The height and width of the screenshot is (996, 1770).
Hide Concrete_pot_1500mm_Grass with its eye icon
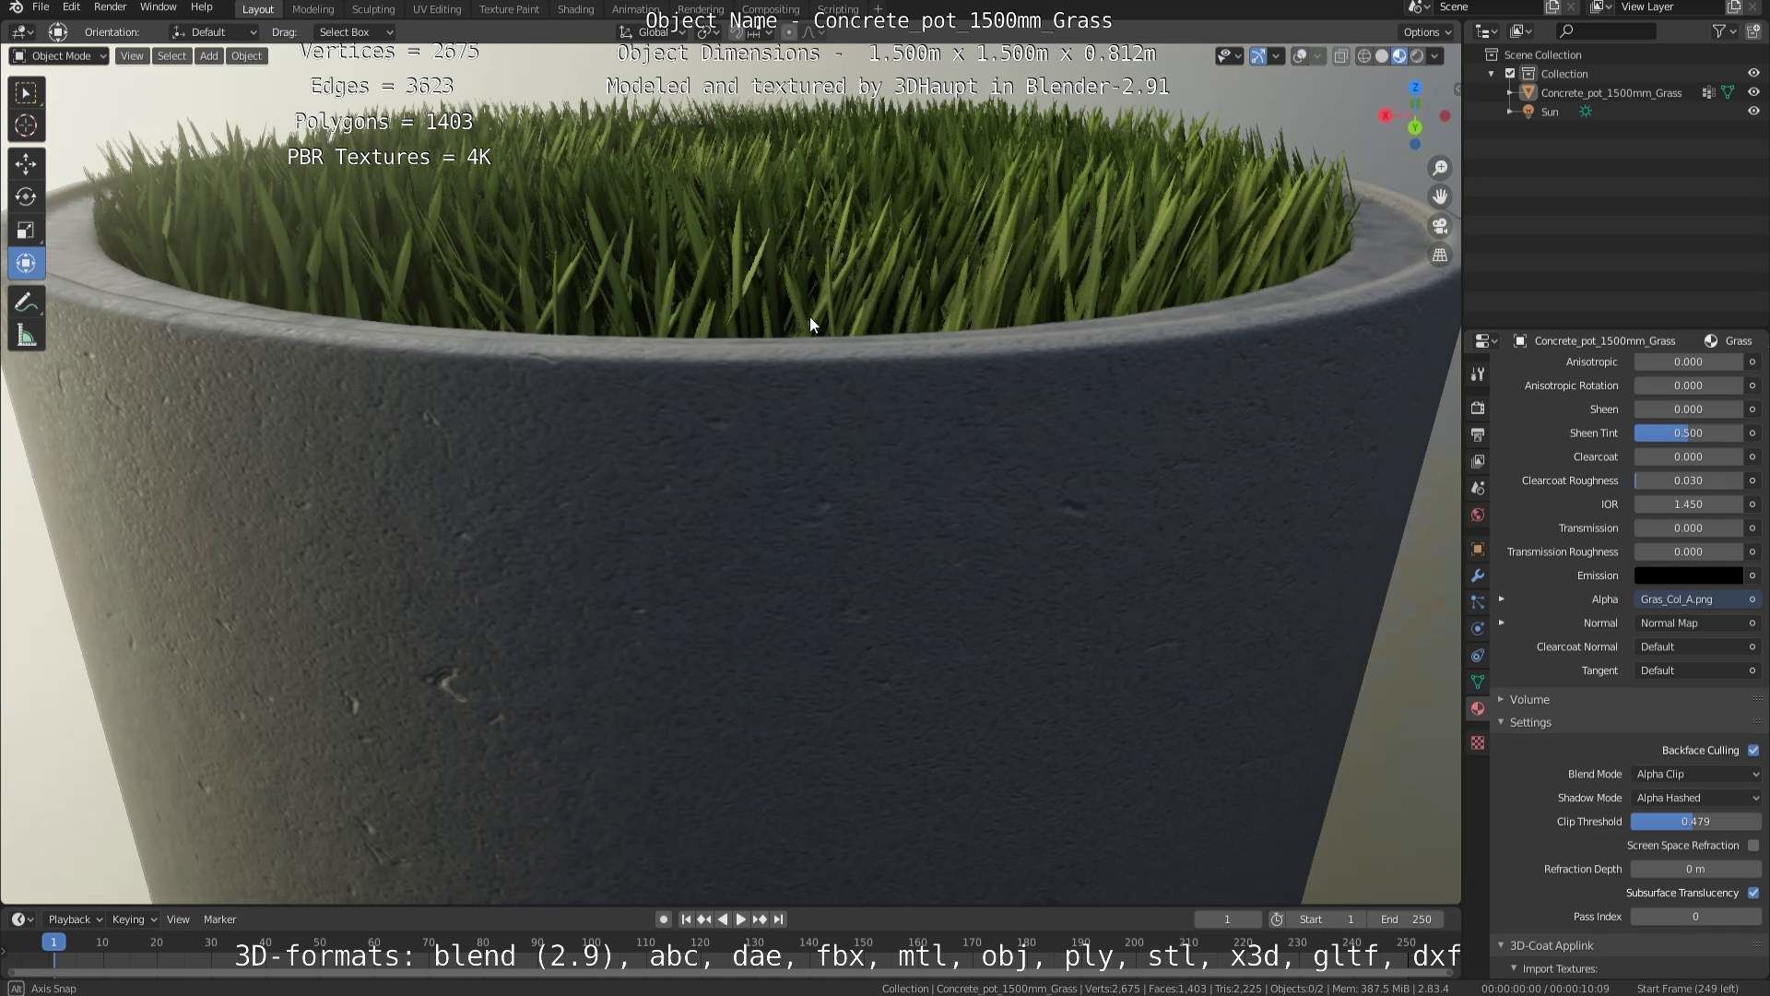point(1753,92)
